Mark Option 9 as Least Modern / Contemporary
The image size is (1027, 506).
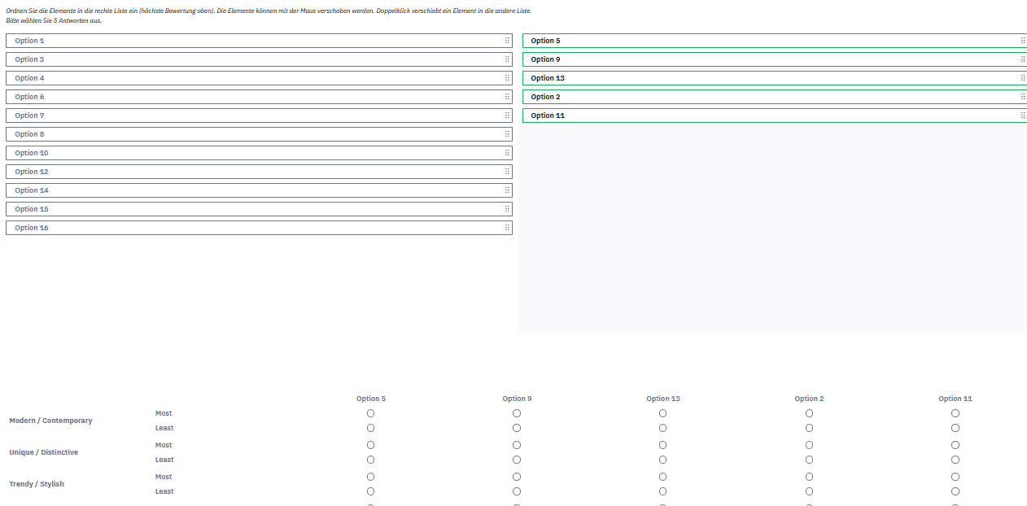(x=517, y=428)
